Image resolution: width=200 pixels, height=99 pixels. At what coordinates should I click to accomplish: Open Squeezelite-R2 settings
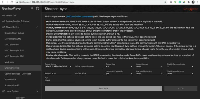(x=21, y=85)
